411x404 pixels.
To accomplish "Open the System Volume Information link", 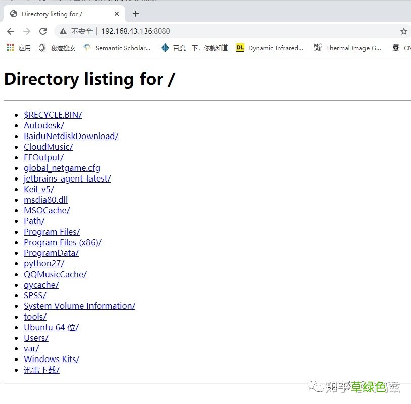I will (x=79, y=306).
